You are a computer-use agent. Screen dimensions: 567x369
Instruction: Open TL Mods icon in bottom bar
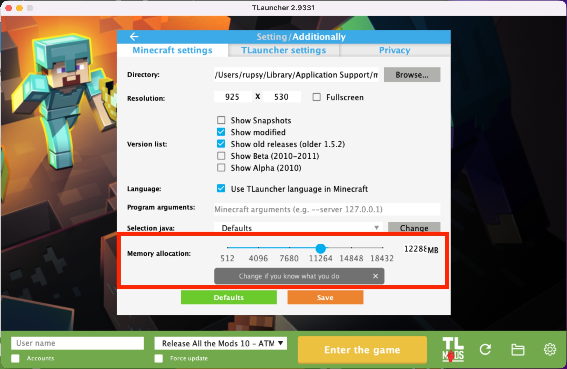tap(453, 350)
